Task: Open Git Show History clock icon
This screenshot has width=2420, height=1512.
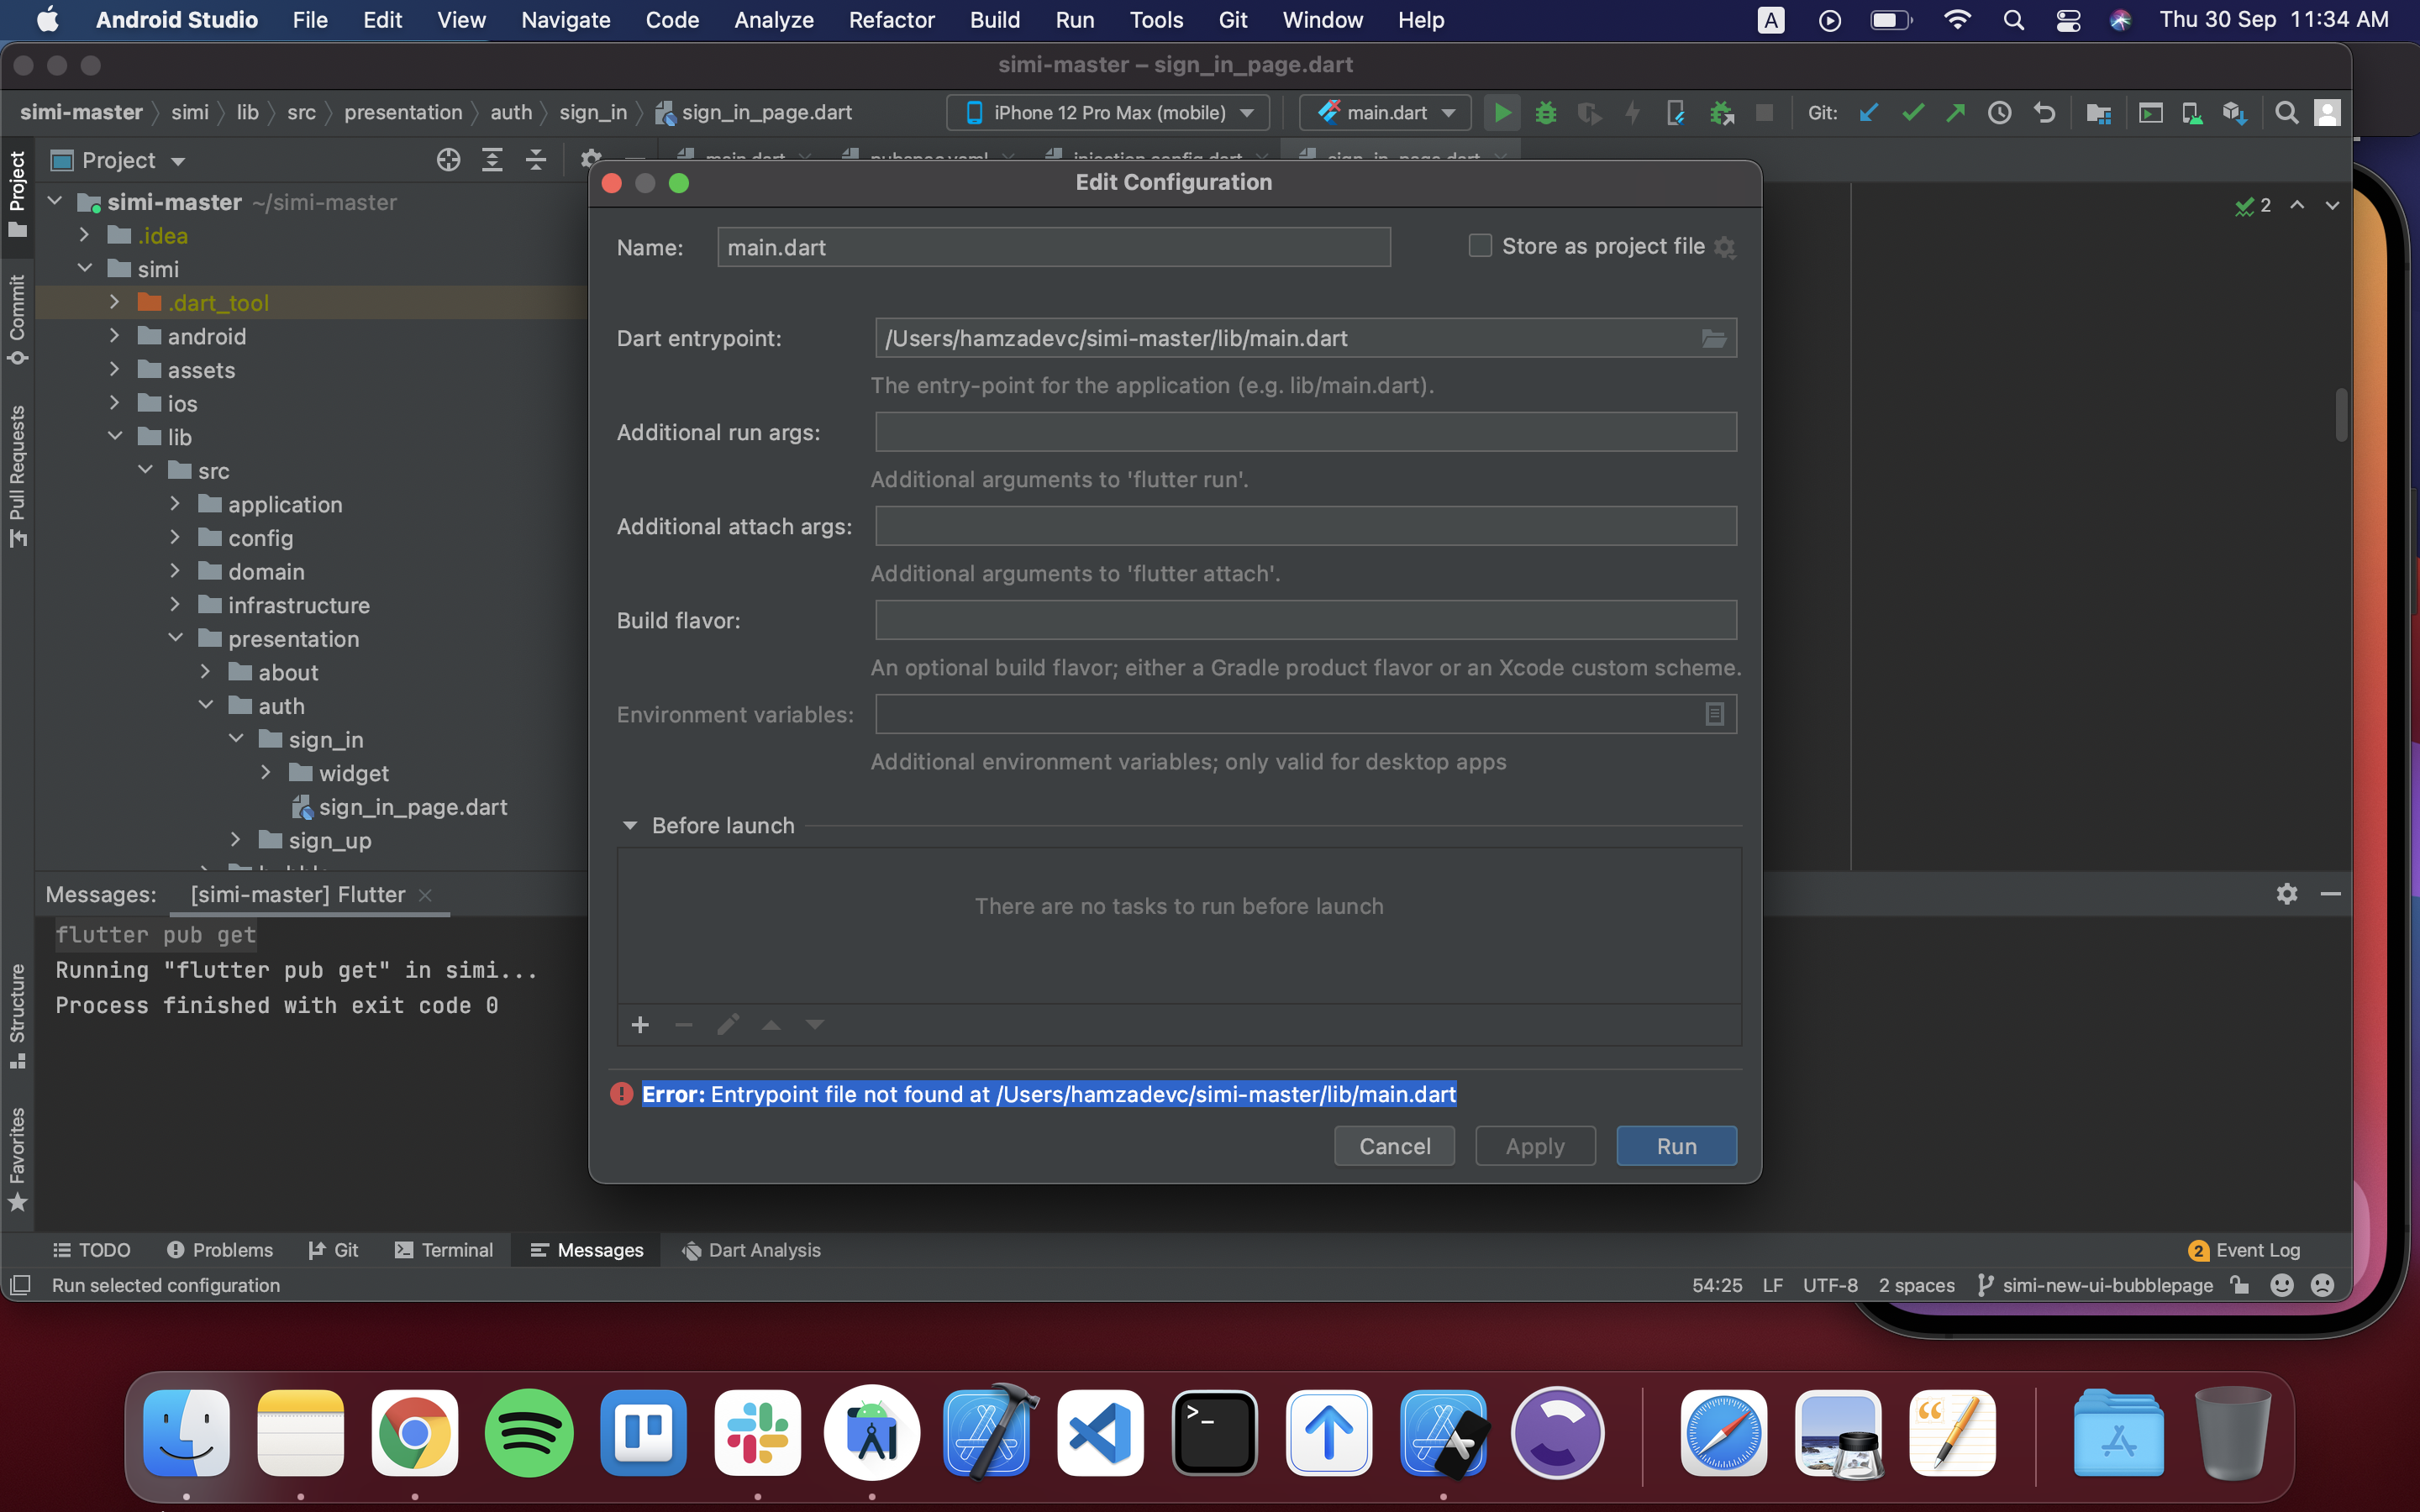Action: (1999, 113)
